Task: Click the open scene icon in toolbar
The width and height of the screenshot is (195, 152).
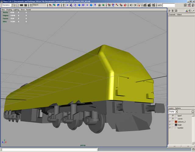Action: 22,5
